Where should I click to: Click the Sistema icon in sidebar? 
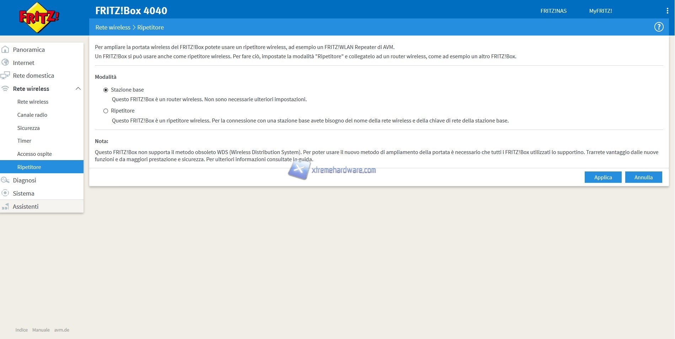pyautogui.click(x=5, y=193)
